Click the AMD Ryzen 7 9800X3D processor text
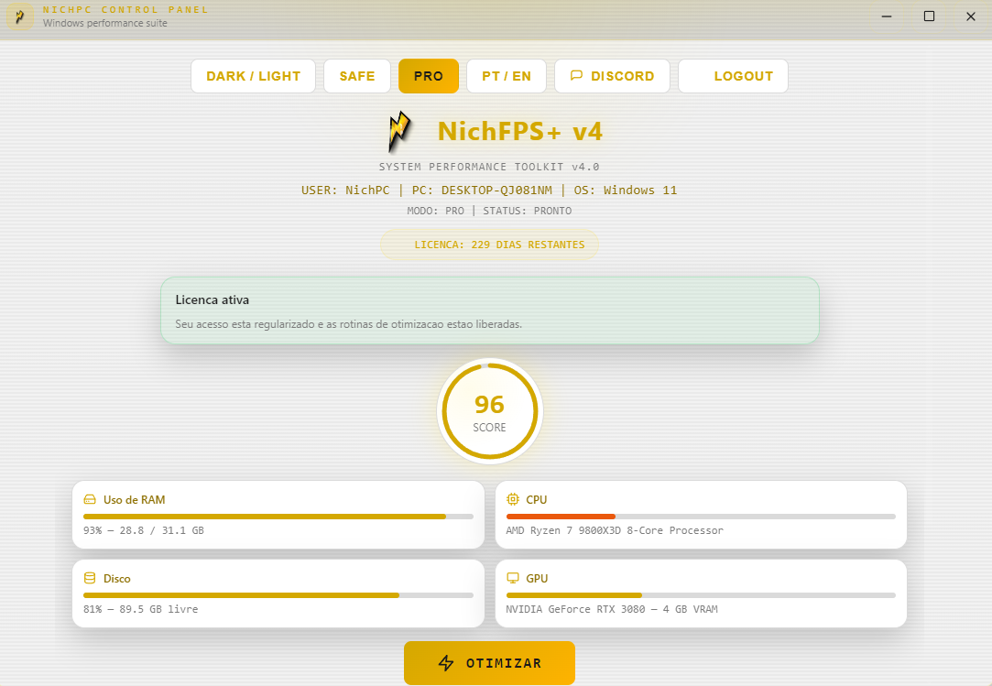The image size is (992, 686). tap(615, 530)
